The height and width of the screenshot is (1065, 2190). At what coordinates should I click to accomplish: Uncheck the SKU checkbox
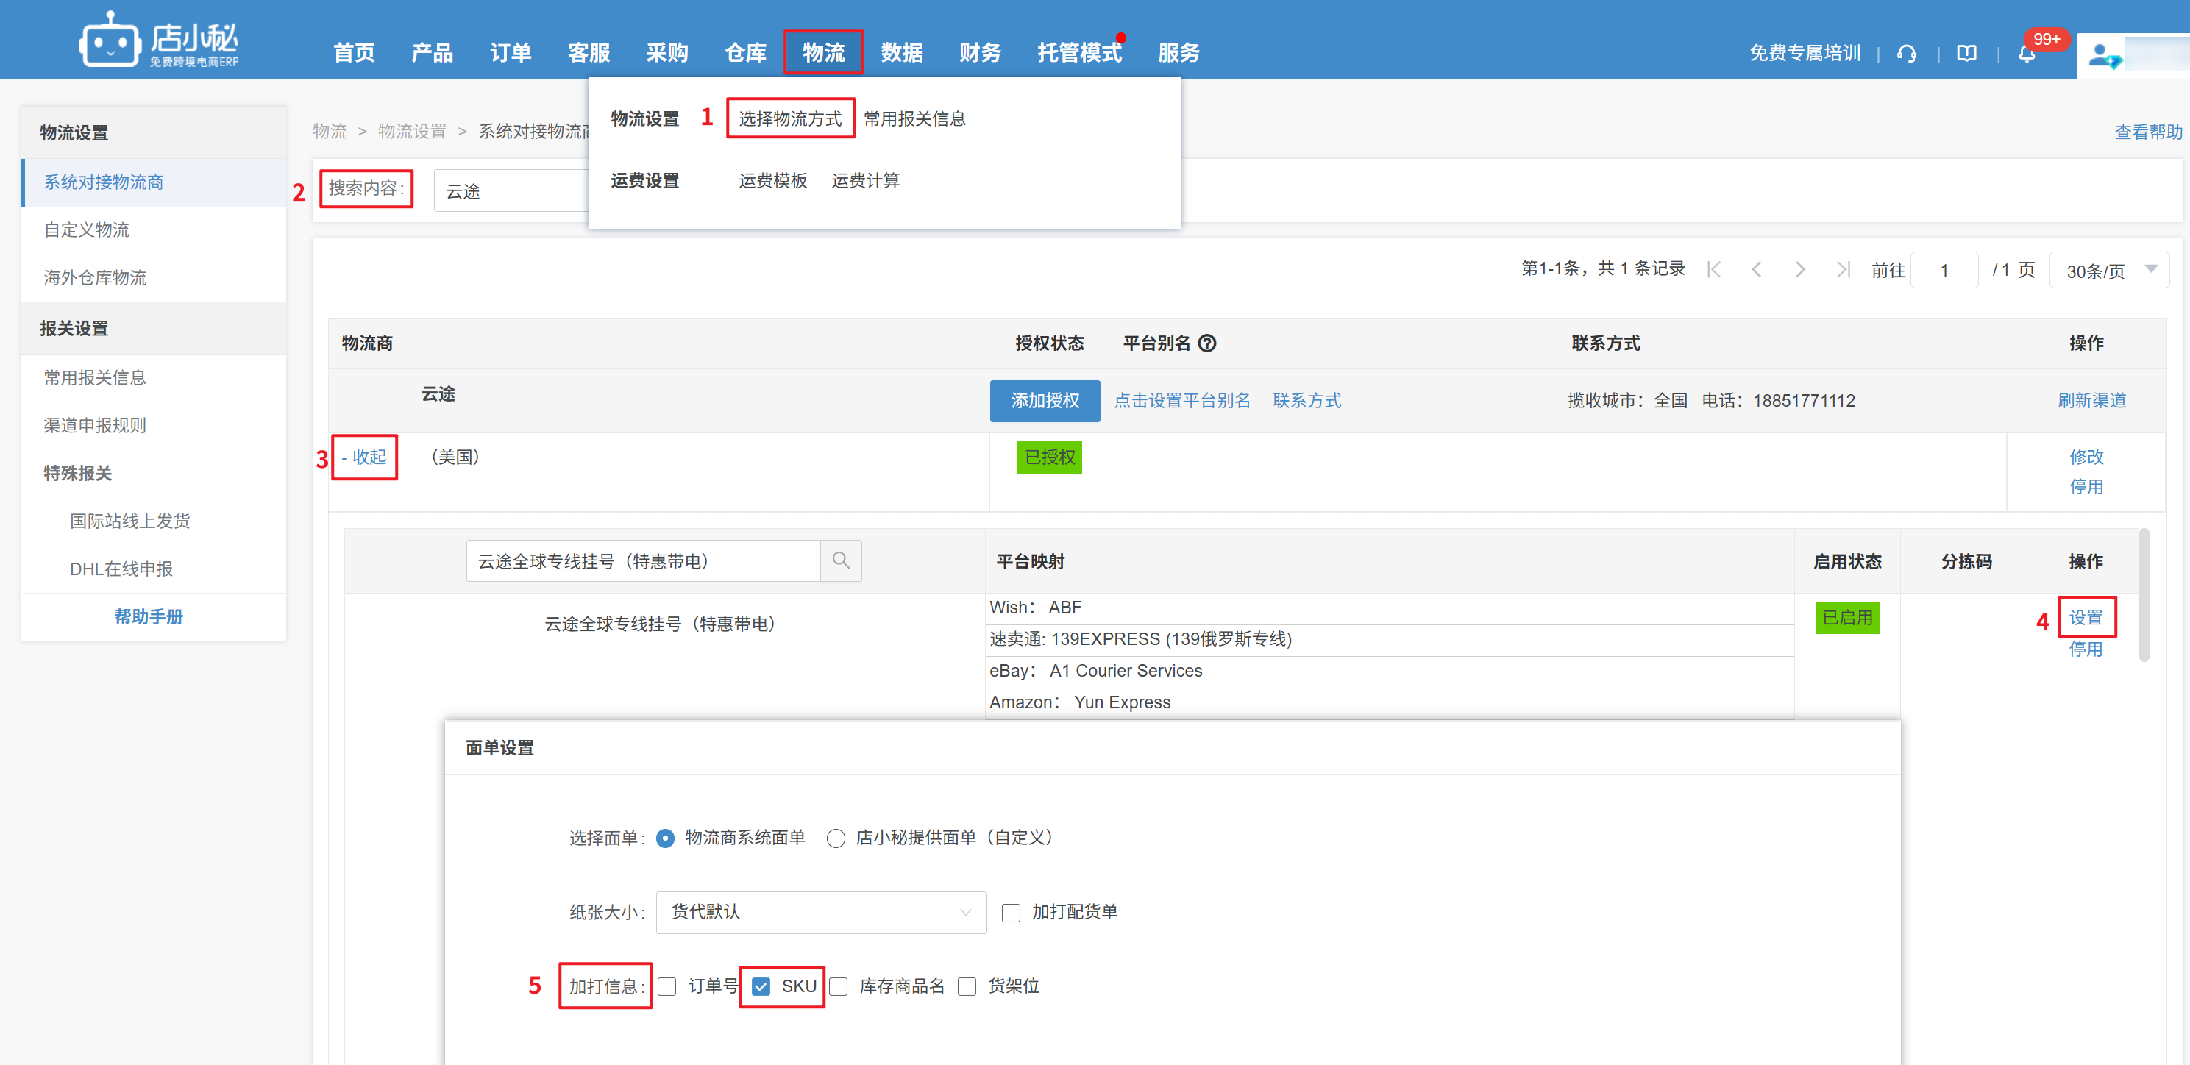point(761,986)
